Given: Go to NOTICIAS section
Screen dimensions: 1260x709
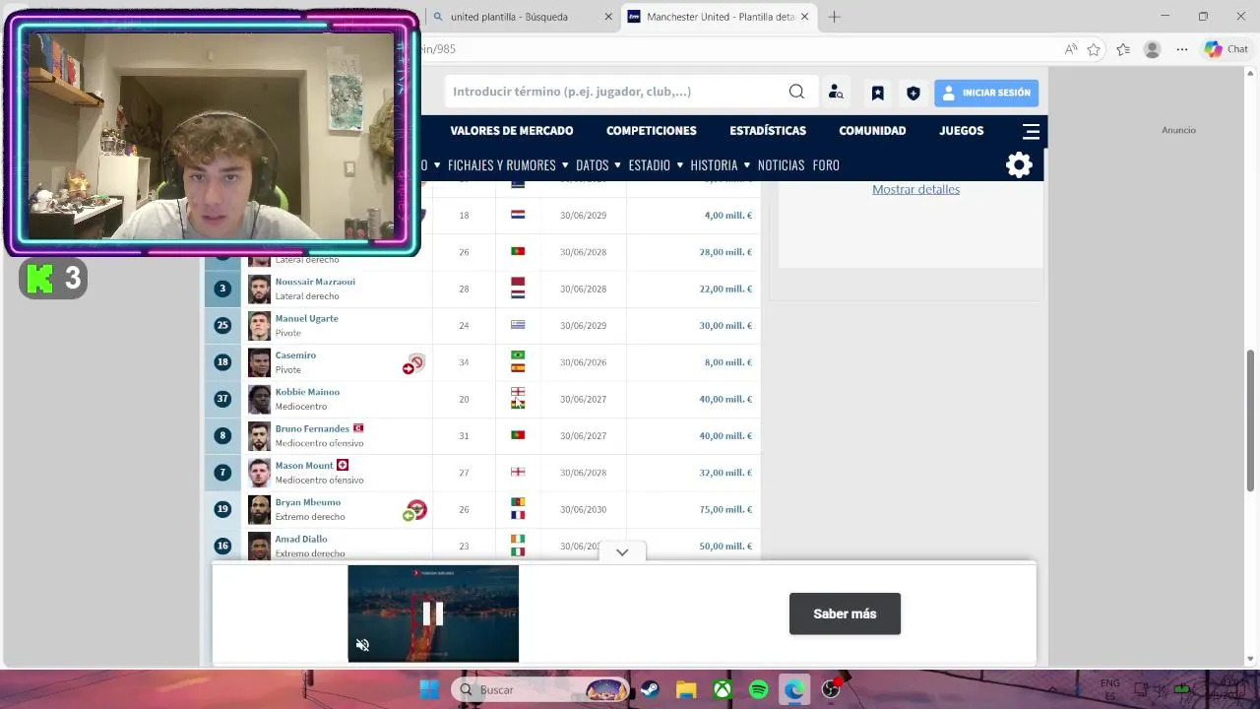Looking at the screenshot, I should [781, 165].
